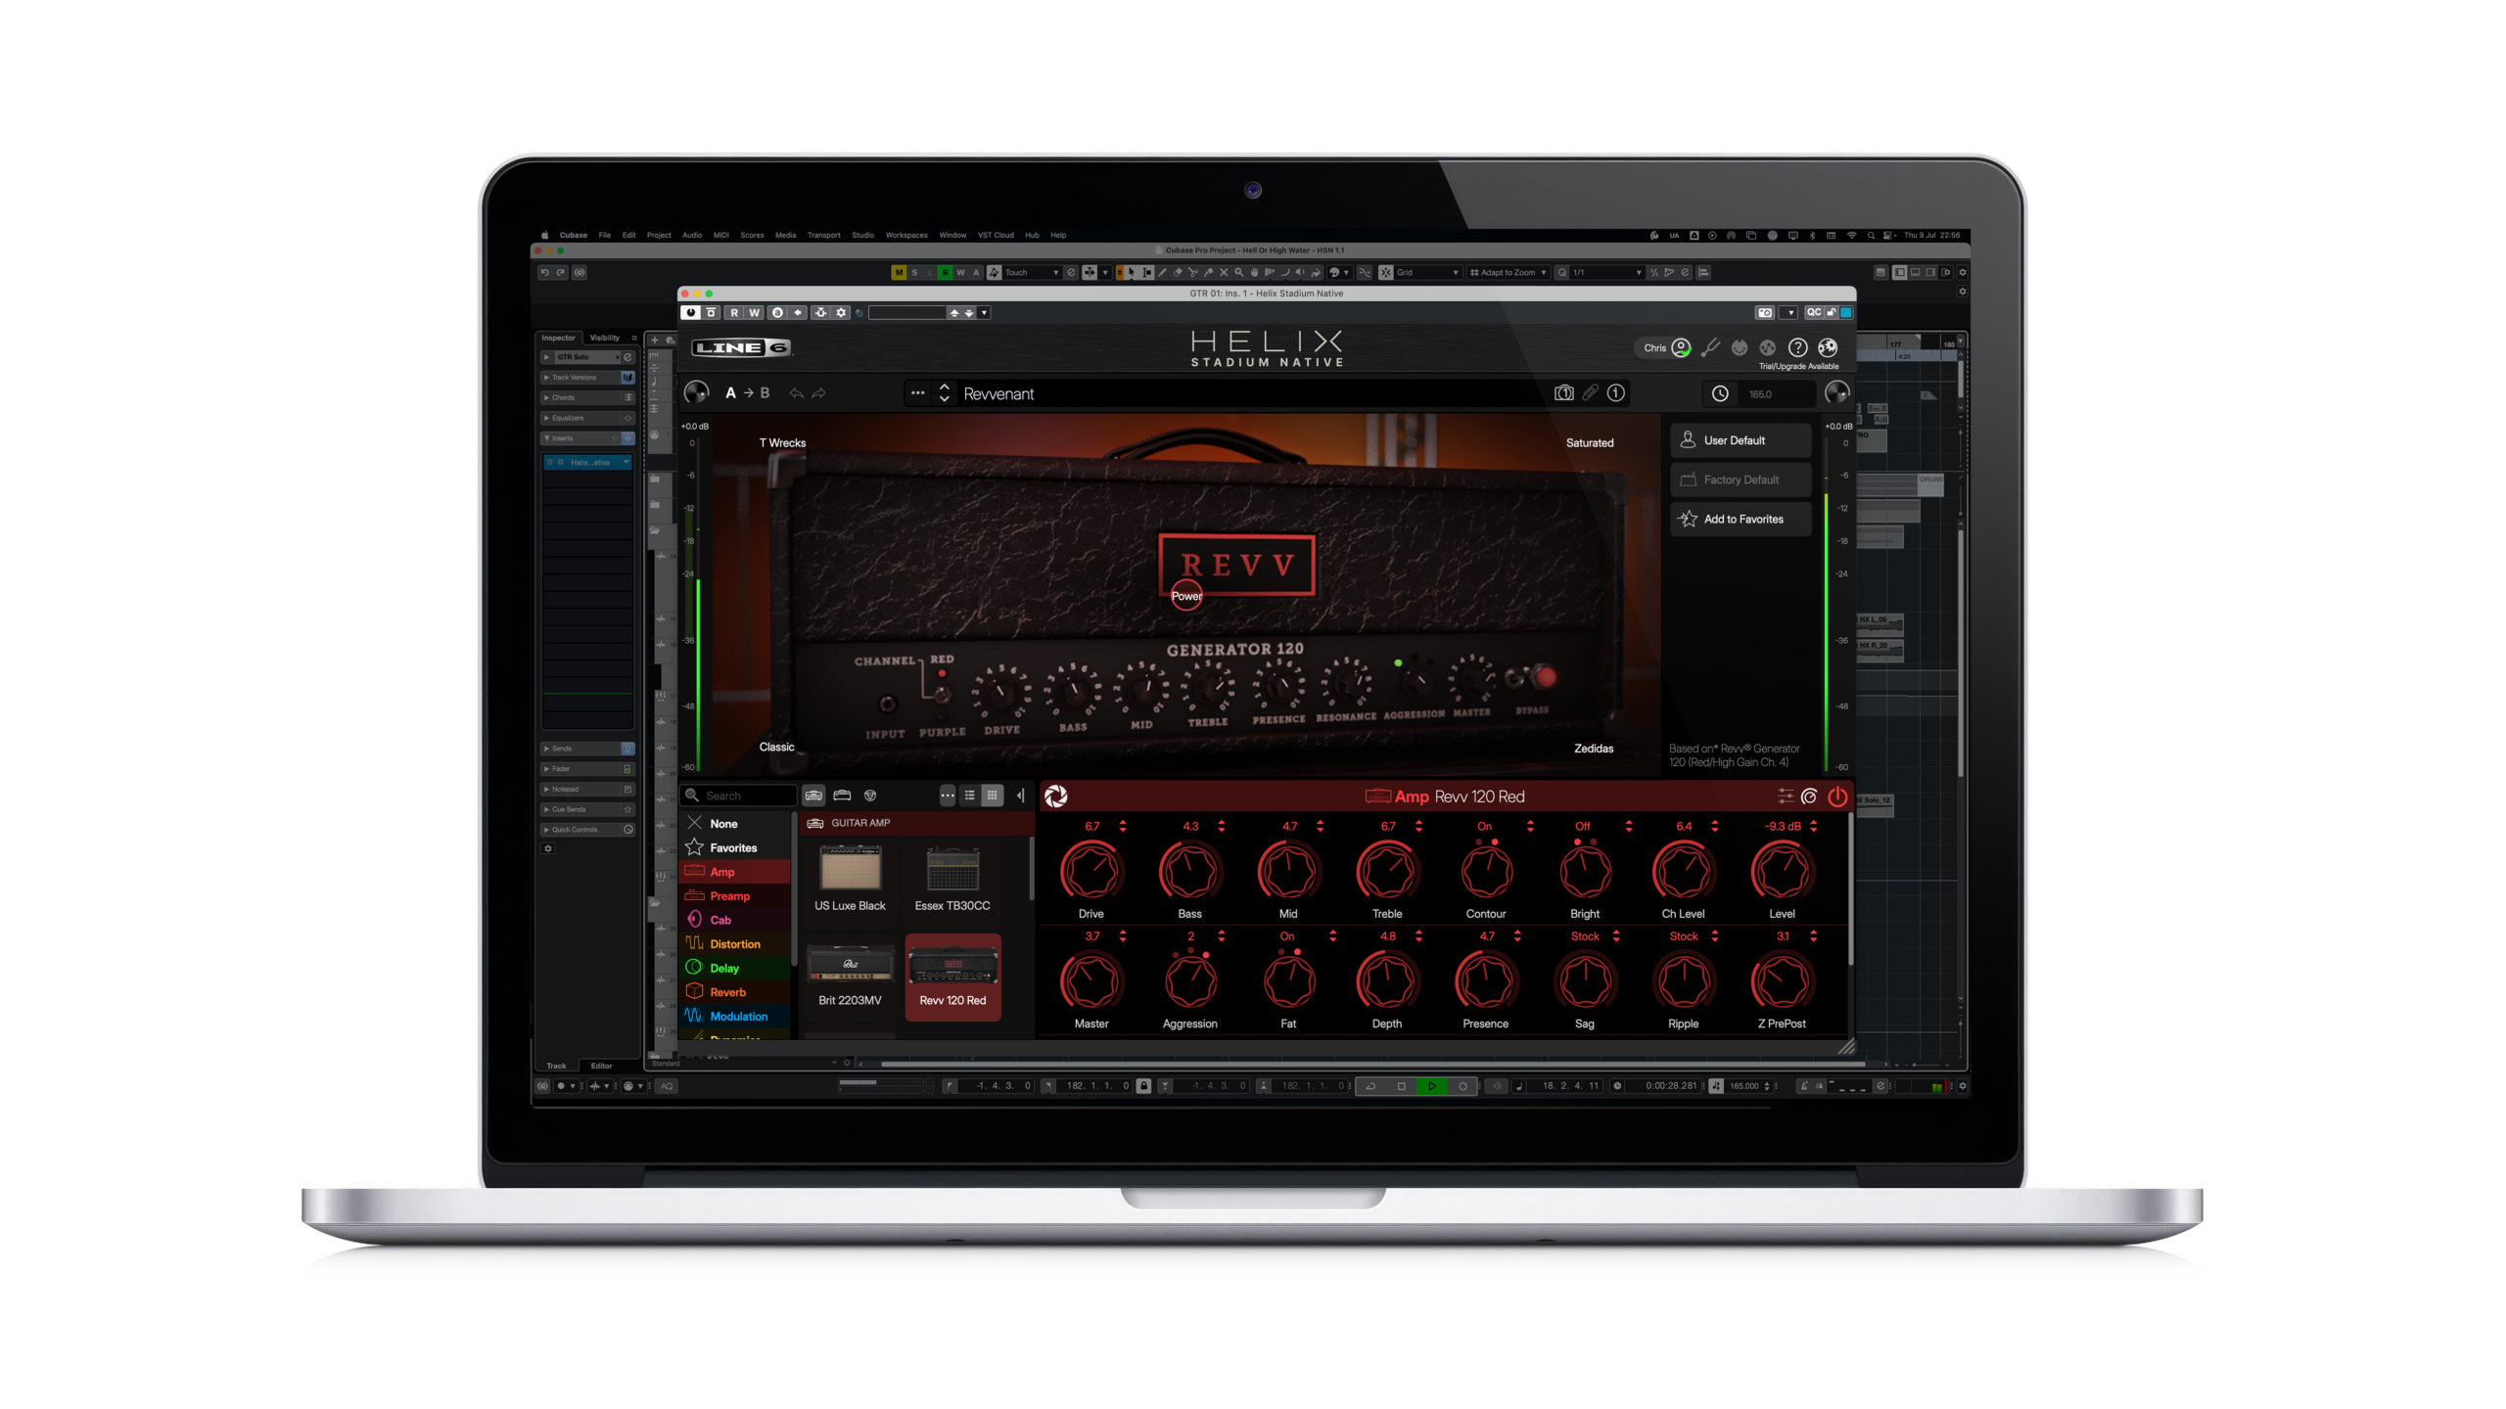
Task: Click the Factory Default button
Action: pos(1740,479)
